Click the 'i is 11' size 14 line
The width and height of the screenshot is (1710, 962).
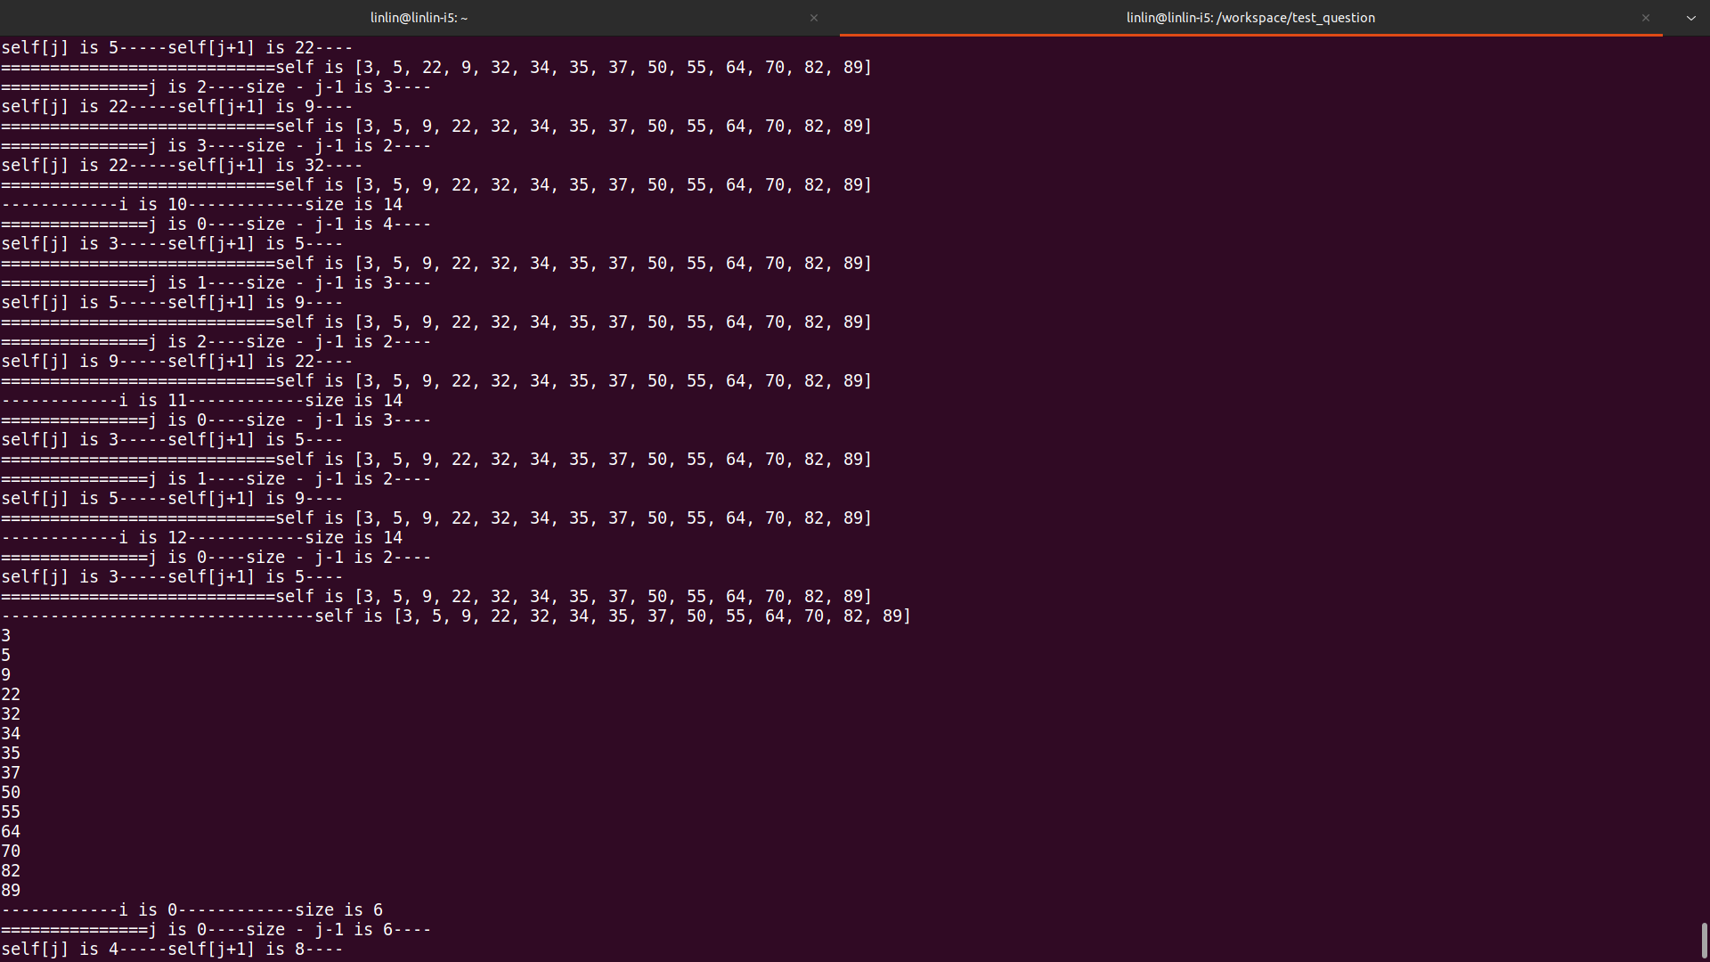pos(202,401)
